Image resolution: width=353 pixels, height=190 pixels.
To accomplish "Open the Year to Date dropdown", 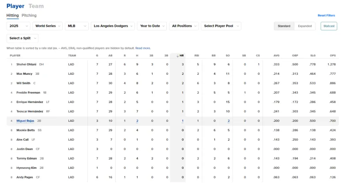I will pos(152,26).
